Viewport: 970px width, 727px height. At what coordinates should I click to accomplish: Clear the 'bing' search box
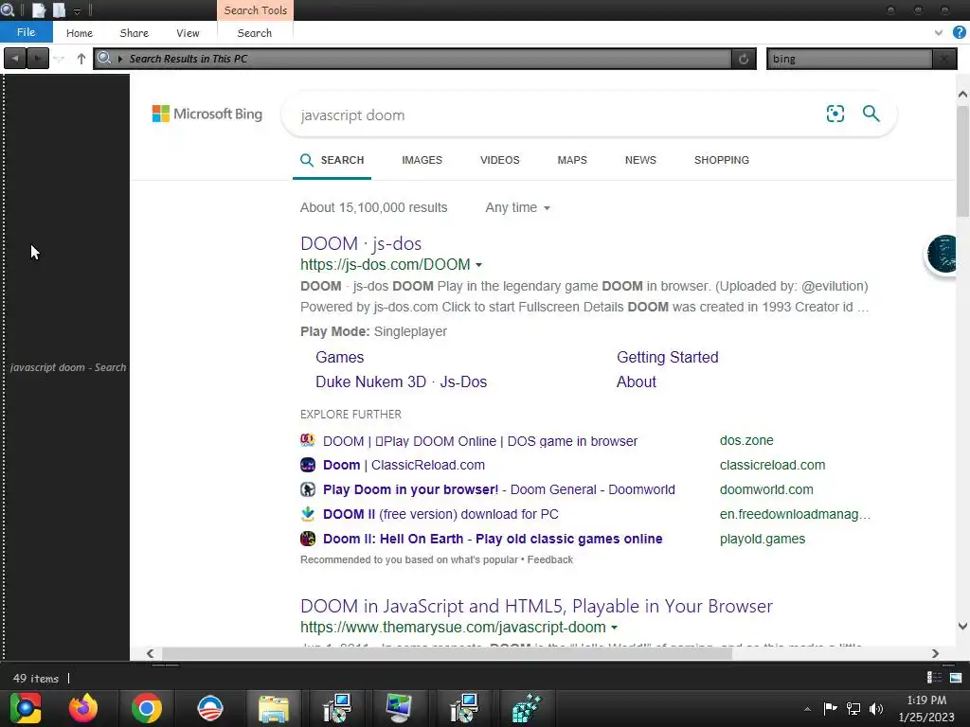click(944, 59)
